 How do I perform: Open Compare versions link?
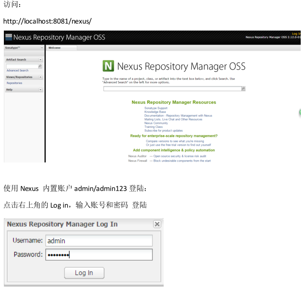(175, 141)
